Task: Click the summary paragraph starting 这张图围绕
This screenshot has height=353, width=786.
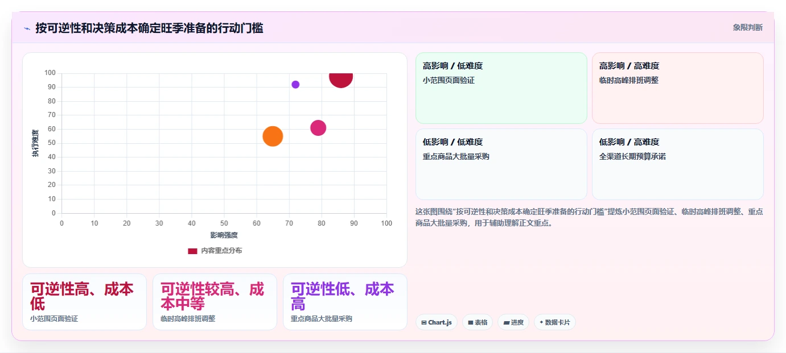Action: (589, 217)
